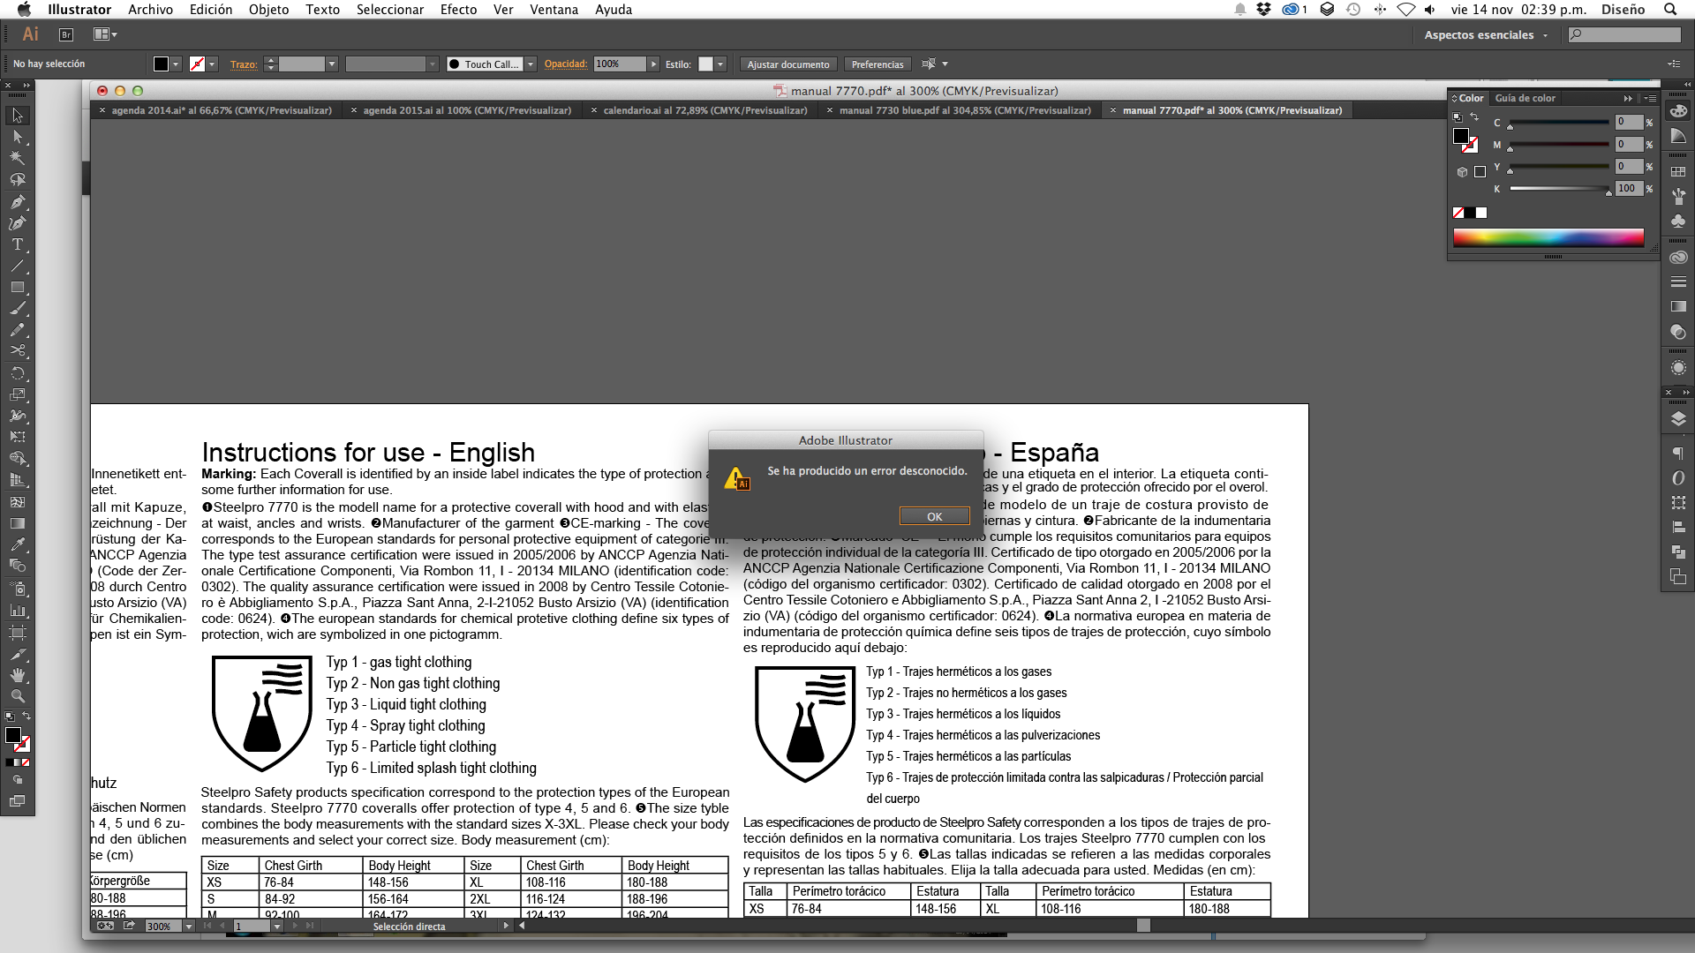Expand the Opacidad dropdown in toolbar

click(x=651, y=64)
